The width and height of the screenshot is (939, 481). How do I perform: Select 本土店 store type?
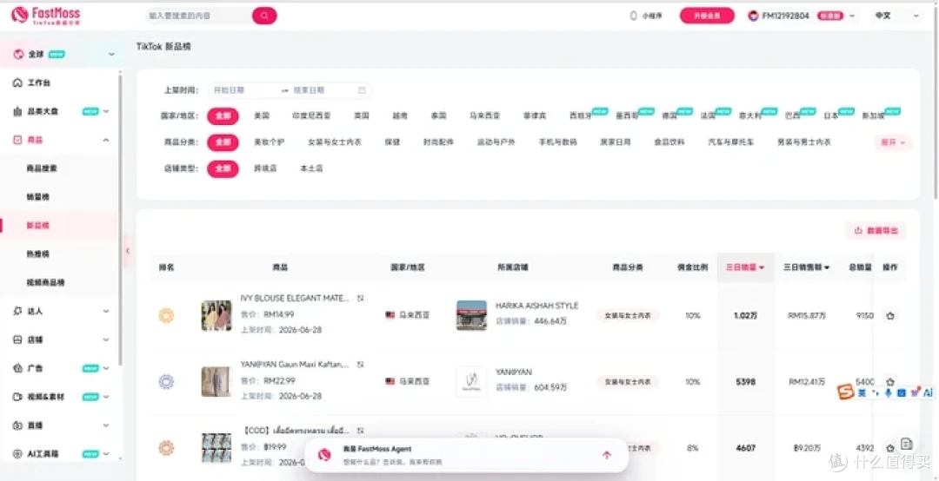tap(311, 168)
